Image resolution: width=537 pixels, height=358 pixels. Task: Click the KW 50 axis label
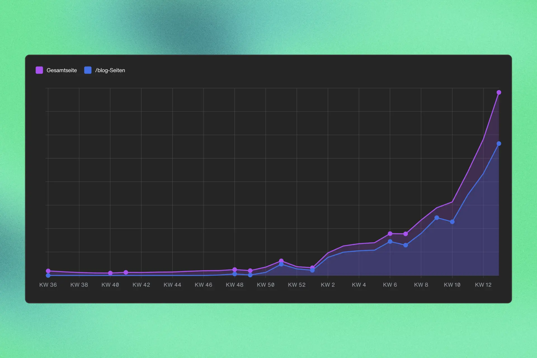pyautogui.click(x=265, y=285)
